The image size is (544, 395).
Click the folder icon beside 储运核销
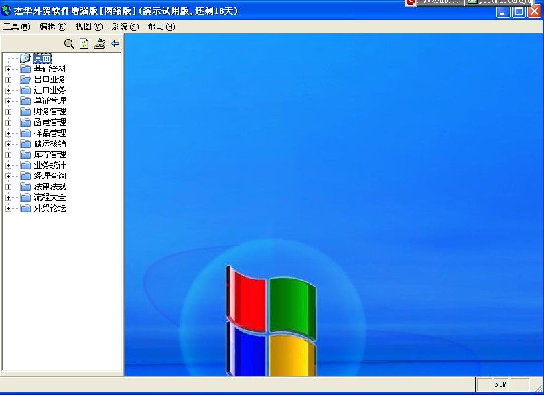[x=25, y=144]
